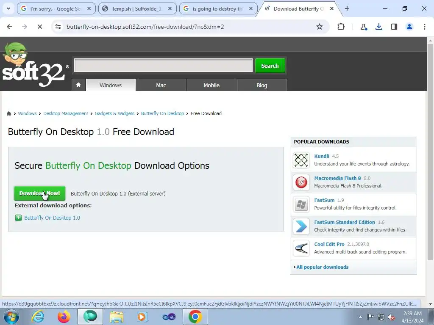434x325 pixels.
Task: Open the Macromedia Flash 8 title link
Action: (x=337, y=178)
